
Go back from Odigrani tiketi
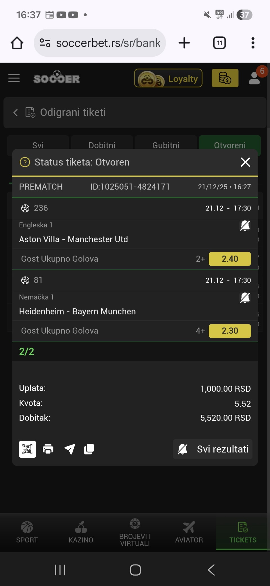coord(16,113)
